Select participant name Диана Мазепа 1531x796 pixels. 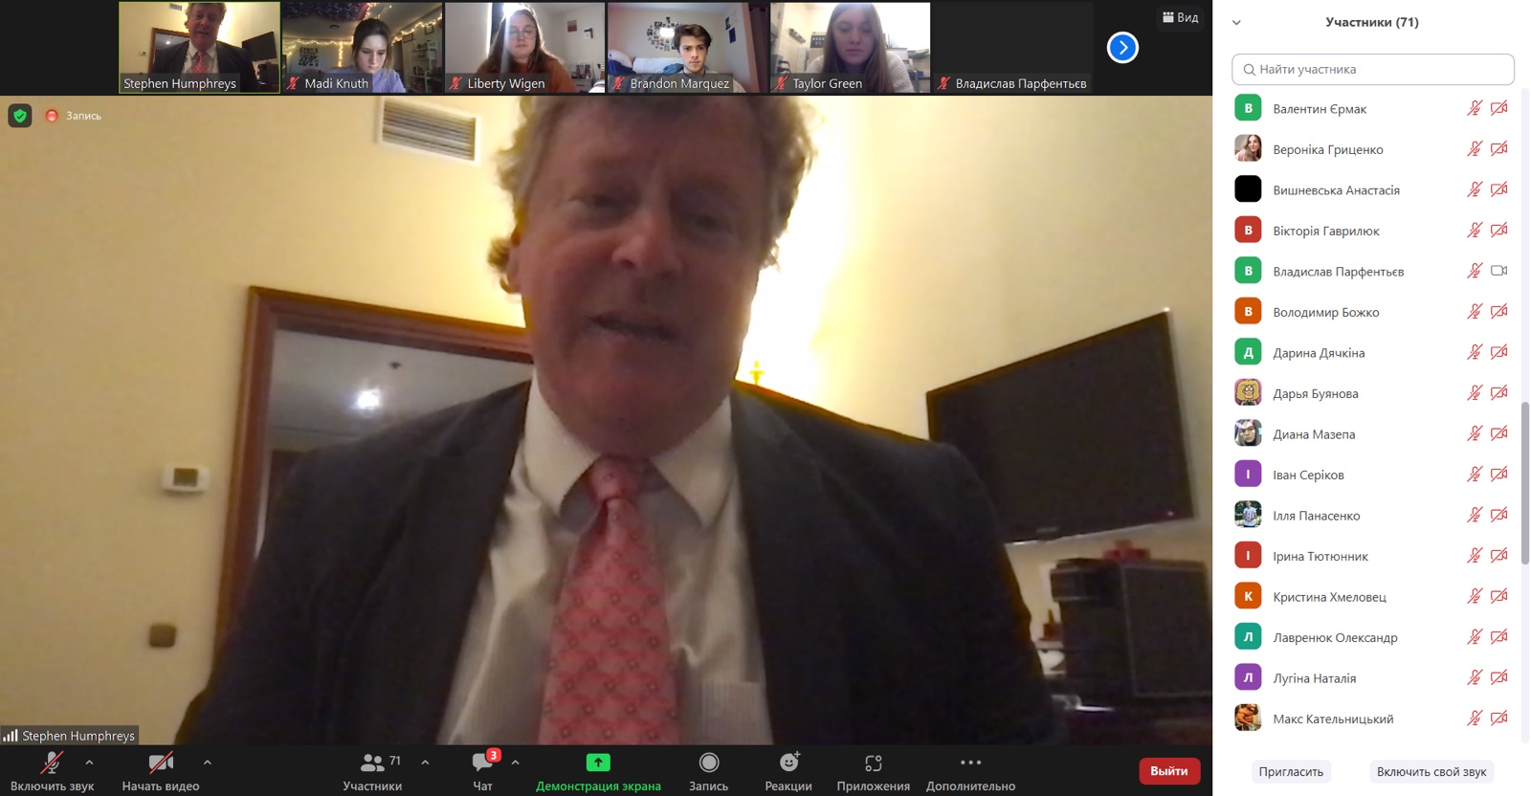tap(1314, 434)
